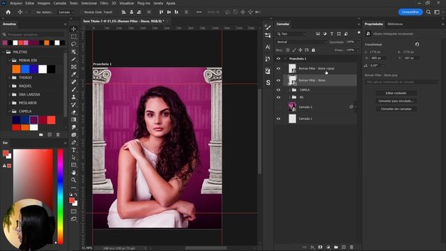446x251 pixels.
Task: Reset the transform in the Propriedades panel
Action: (417, 45)
